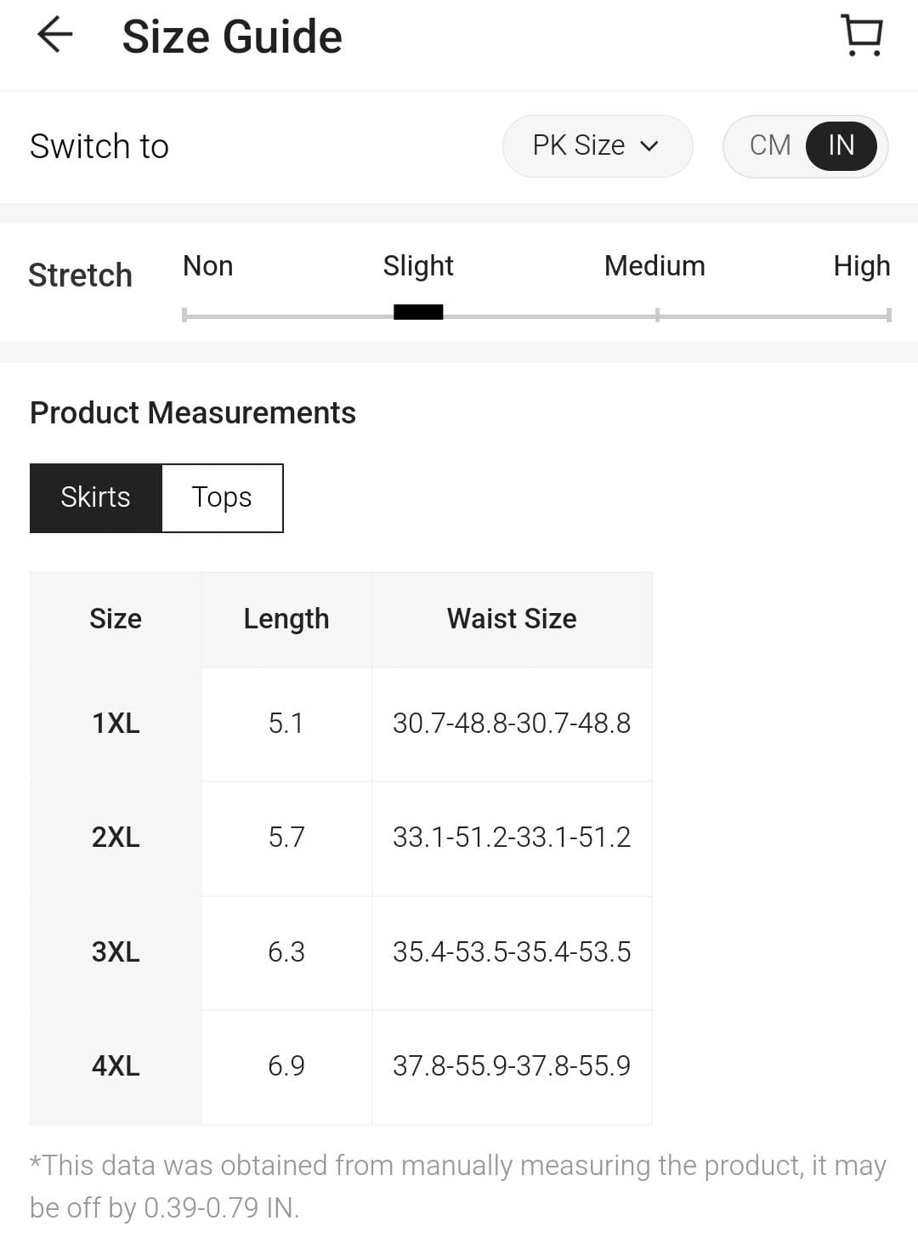The width and height of the screenshot is (918, 1255).
Task: Click the Slight stretch marker on slider
Action: [x=418, y=312]
